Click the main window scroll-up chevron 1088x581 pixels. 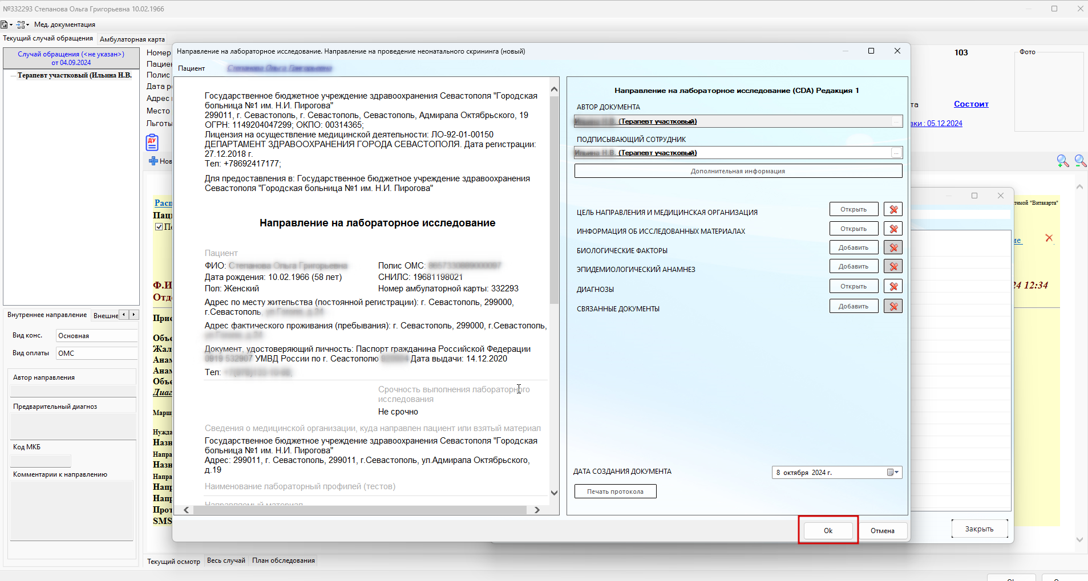[1079, 187]
